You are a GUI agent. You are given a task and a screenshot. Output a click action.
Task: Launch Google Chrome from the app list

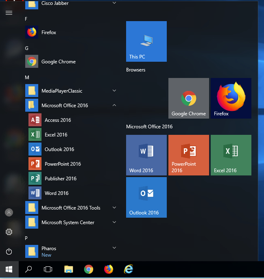click(71, 62)
